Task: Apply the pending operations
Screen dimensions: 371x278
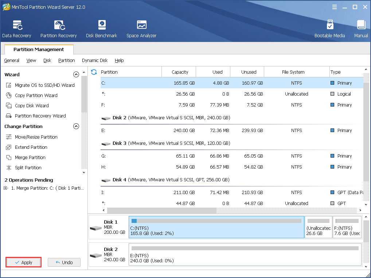Action: point(24,262)
